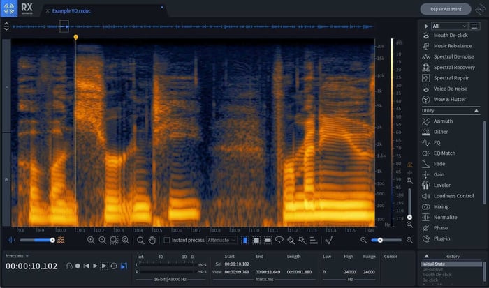Toggle loop playback
489x288 pixels.
pos(114,266)
